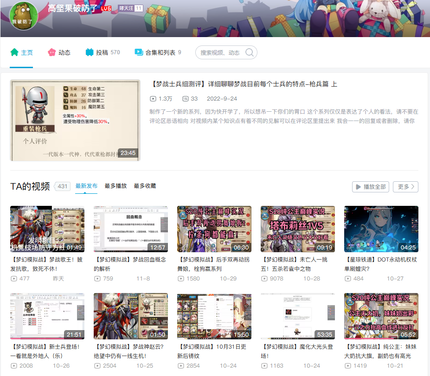Focus the 搜索视频、动态 search field

[x=226, y=52]
